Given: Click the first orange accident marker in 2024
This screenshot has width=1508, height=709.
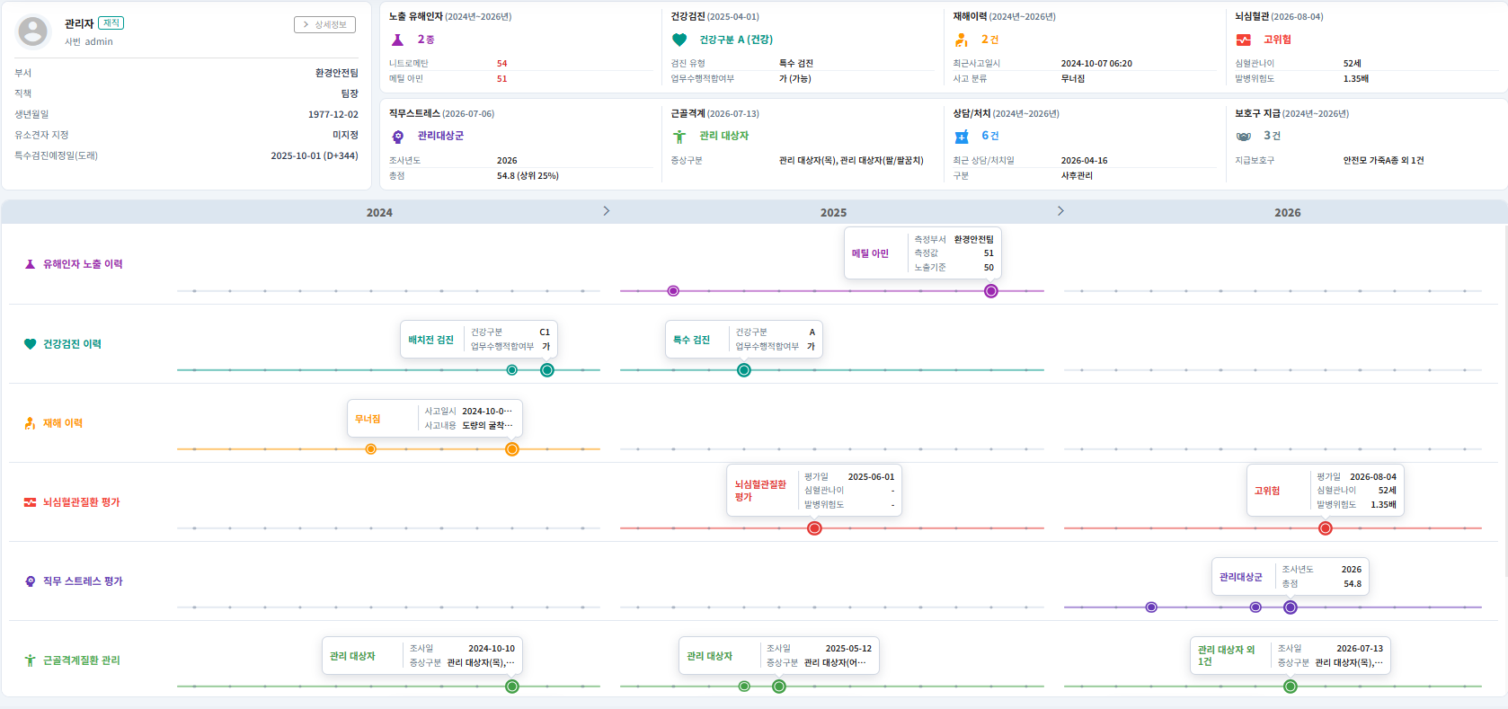Looking at the screenshot, I should tap(370, 449).
